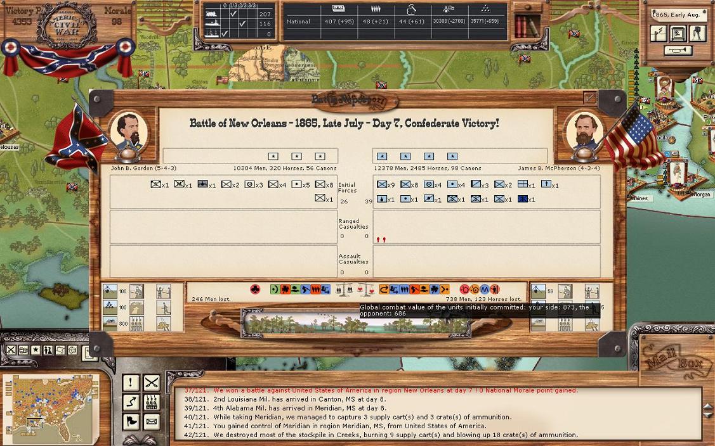Close the battle report window
Viewport: 715px width, 446px height.
tap(590, 98)
